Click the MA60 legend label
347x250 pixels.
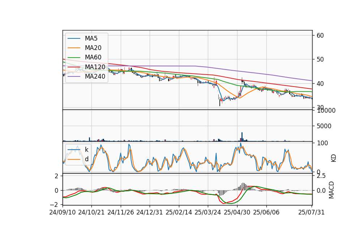[x=93, y=58]
